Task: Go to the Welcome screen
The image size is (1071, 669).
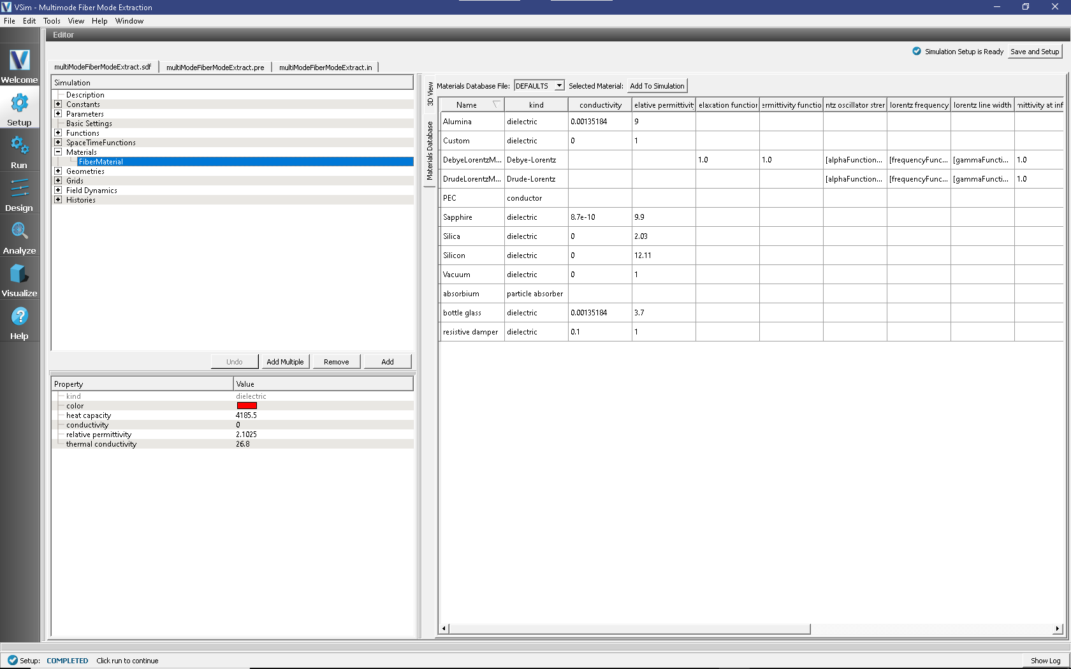Action: 19,66
